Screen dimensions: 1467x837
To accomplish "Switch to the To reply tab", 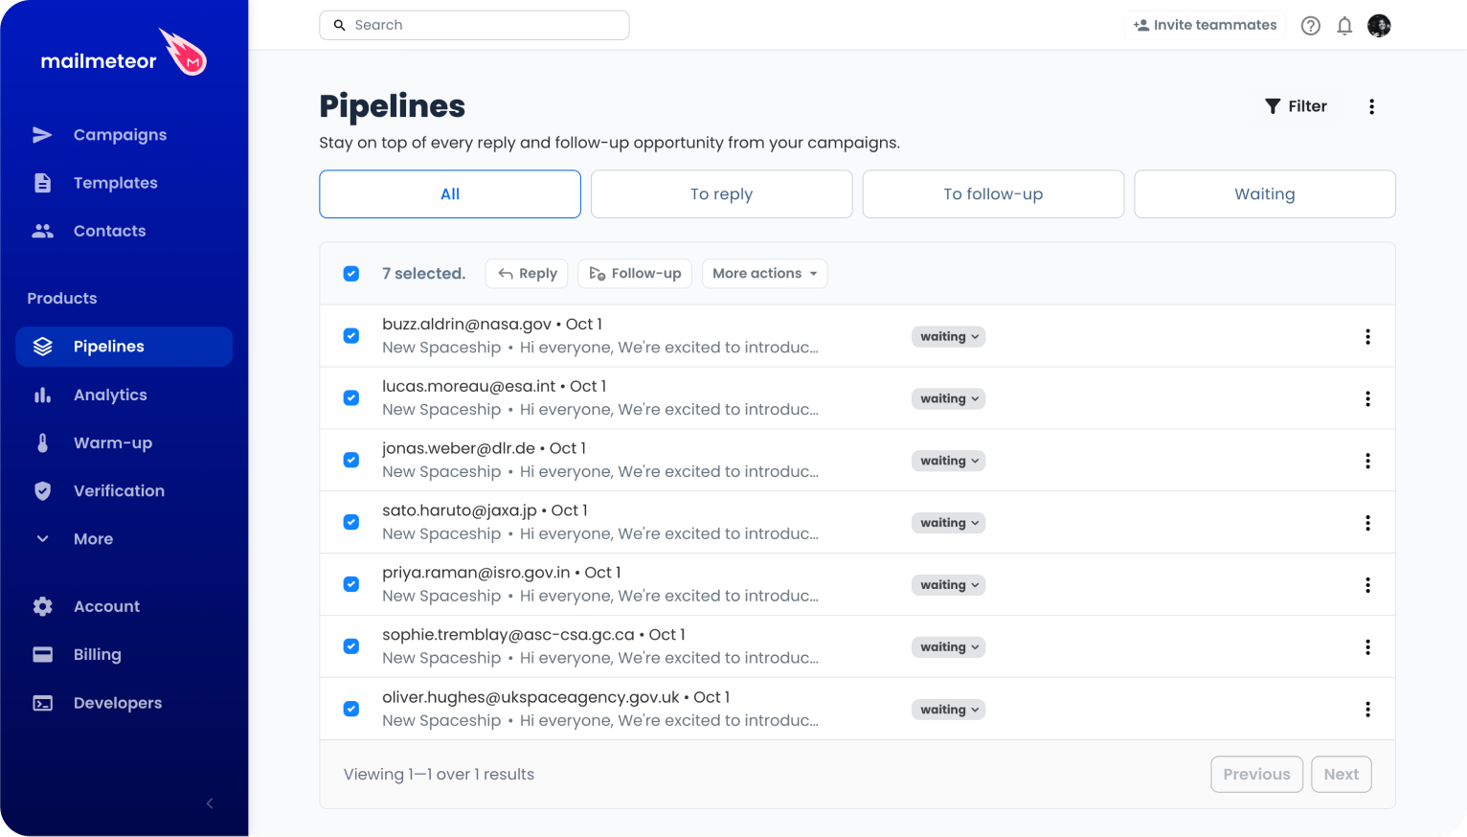I will tap(722, 194).
